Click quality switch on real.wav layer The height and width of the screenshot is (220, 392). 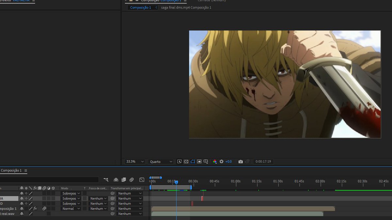(x=31, y=214)
